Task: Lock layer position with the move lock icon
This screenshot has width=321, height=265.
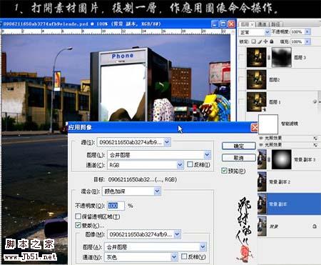Action: click(x=265, y=41)
